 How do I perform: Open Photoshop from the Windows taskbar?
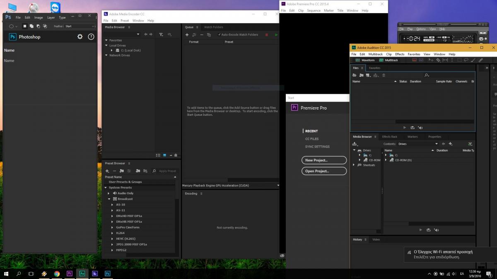(x=108, y=273)
